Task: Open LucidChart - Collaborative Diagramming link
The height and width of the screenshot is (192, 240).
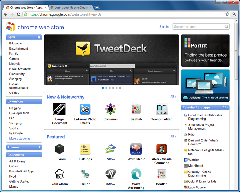Action: tap(205, 117)
